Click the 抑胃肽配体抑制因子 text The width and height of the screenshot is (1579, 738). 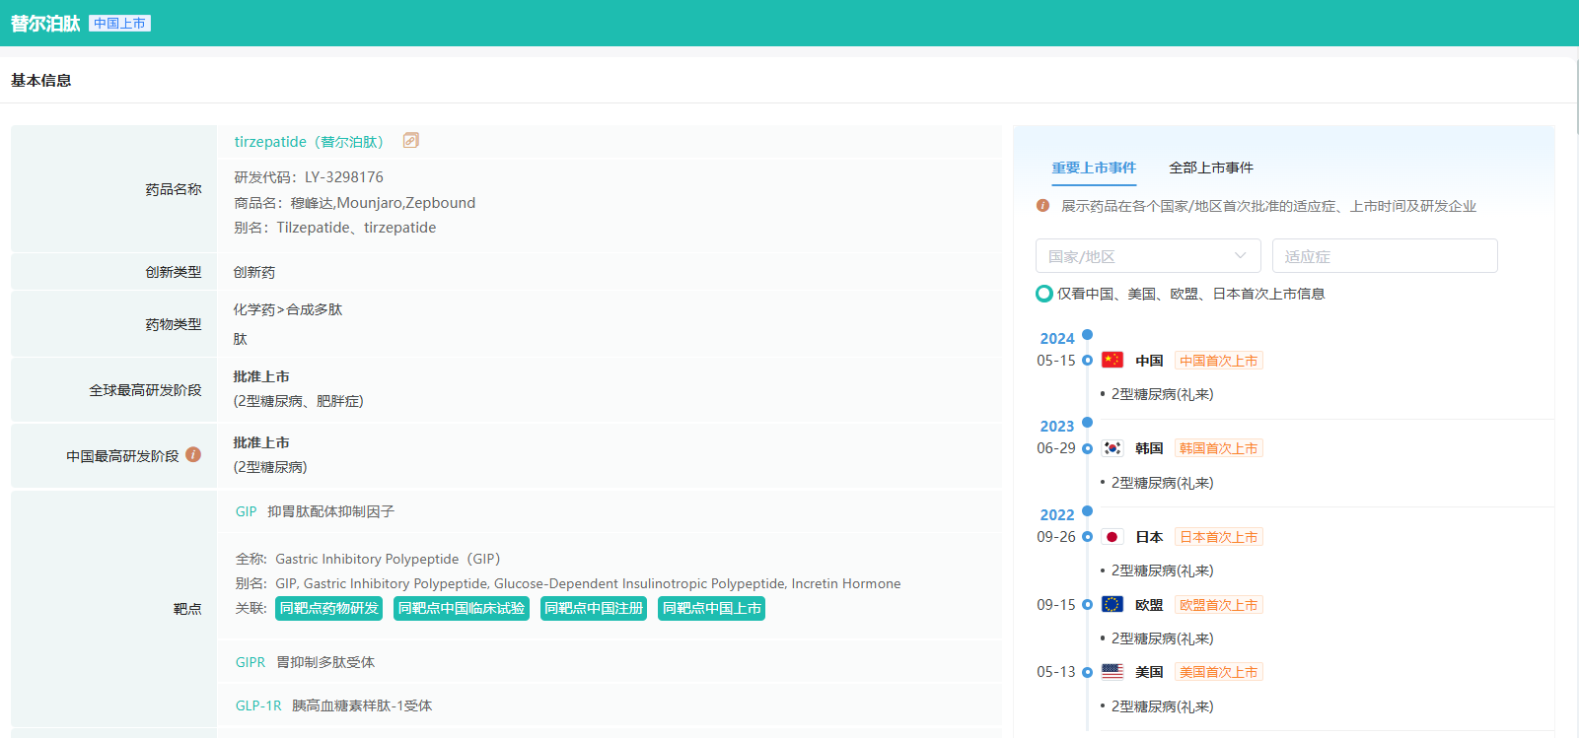[x=330, y=511]
